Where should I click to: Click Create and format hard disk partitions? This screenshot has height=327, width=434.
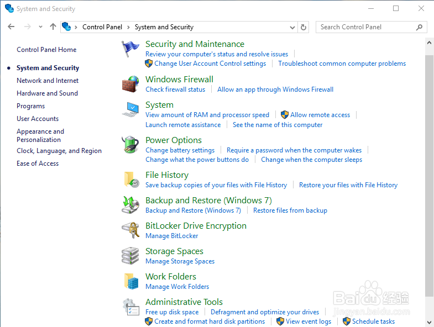tap(210, 321)
